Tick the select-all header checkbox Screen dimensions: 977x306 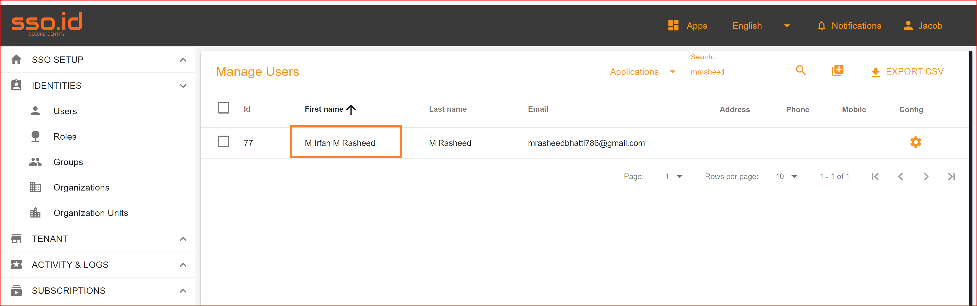point(224,108)
